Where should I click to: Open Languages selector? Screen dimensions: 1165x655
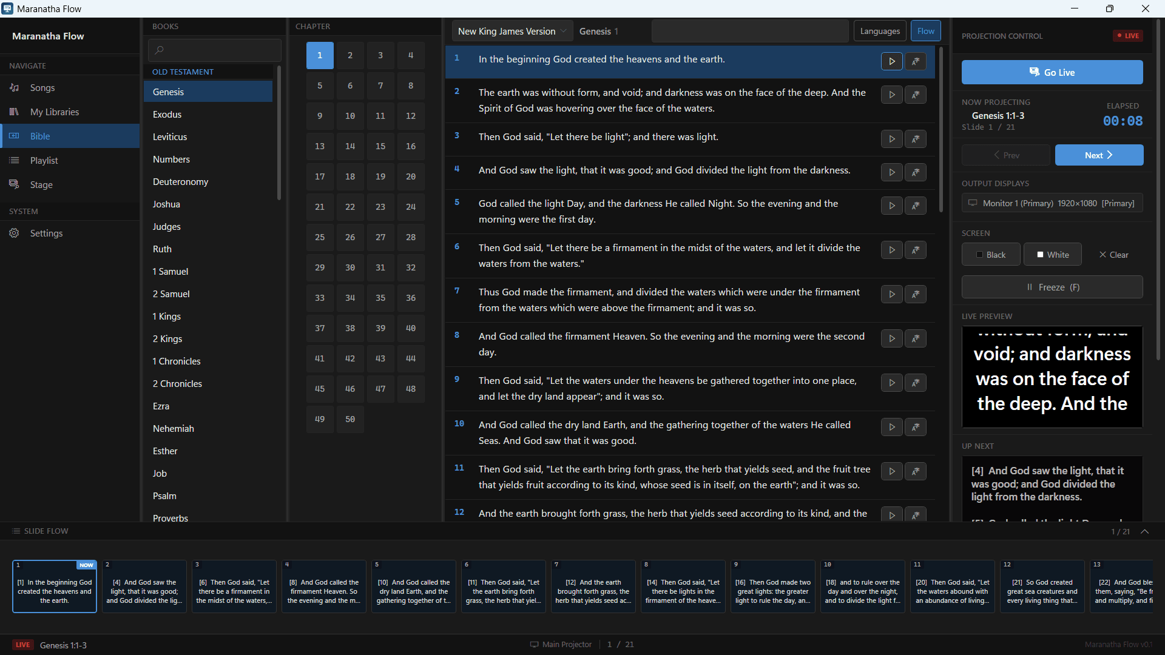coord(880,31)
